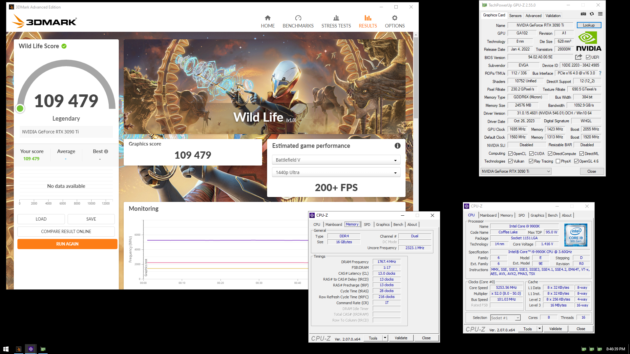
Task: Click the system clock showing 8:46:39 PM
Action: click(x=616, y=349)
